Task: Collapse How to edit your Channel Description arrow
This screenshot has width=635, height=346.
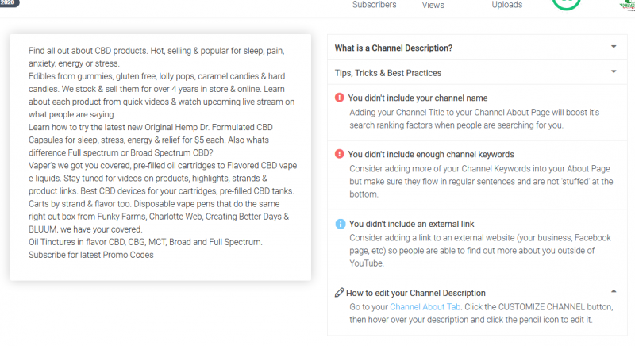Action: pos(614,292)
